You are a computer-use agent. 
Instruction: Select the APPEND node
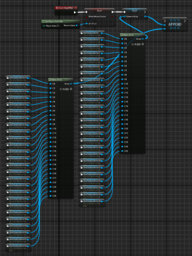point(175,24)
